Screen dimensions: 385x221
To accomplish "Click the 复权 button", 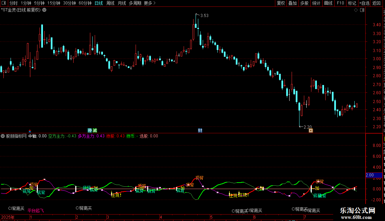I will click(281, 3).
